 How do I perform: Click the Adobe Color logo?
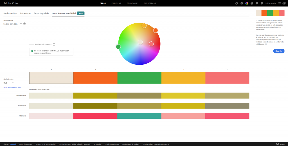11,3
